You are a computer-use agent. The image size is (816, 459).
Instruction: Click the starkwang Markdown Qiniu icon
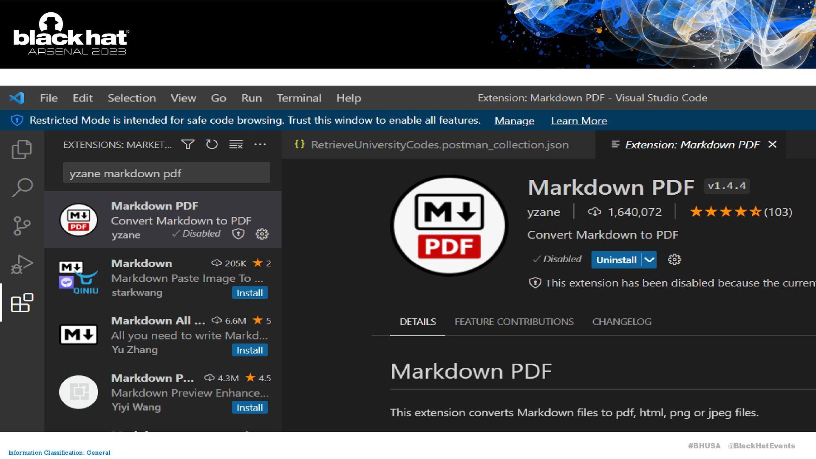(x=79, y=277)
